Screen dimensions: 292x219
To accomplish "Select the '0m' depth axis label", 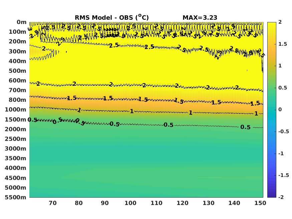I will pyautogui.click(x=22, y=22).
